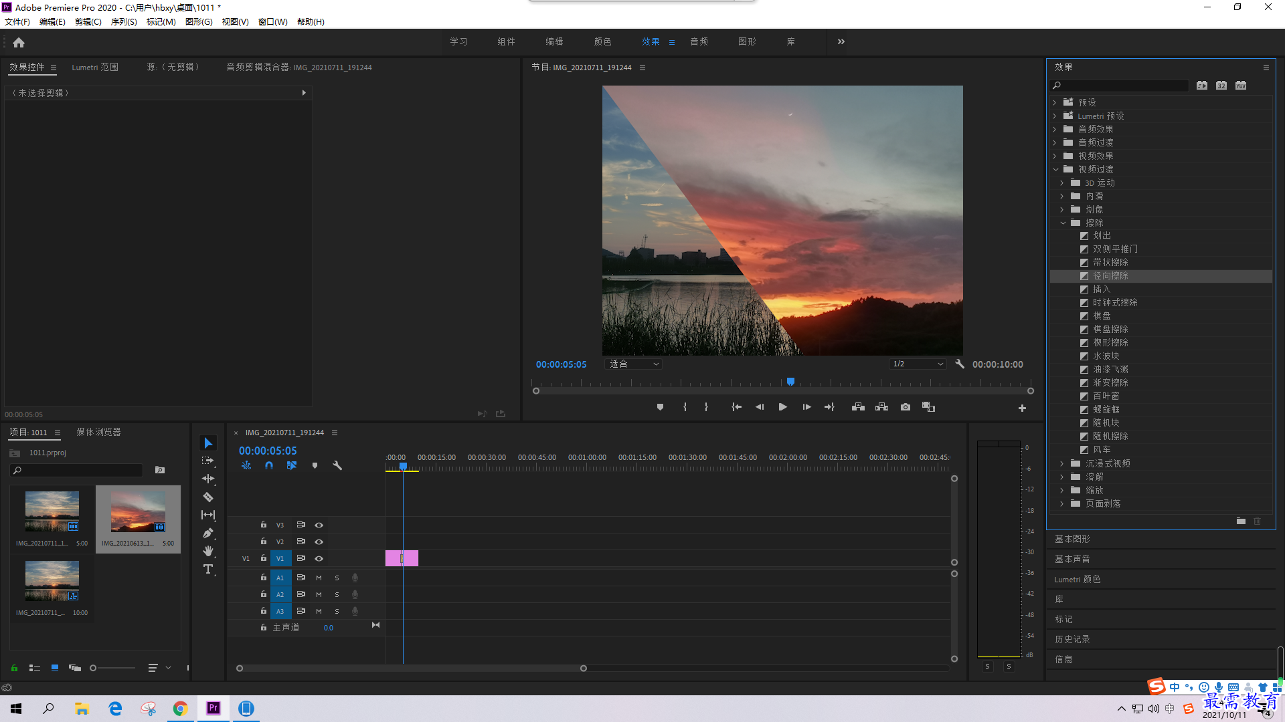This screenshot has height=722, width=1285.
Task: Select the Pen tool
Action: point(208,533)
